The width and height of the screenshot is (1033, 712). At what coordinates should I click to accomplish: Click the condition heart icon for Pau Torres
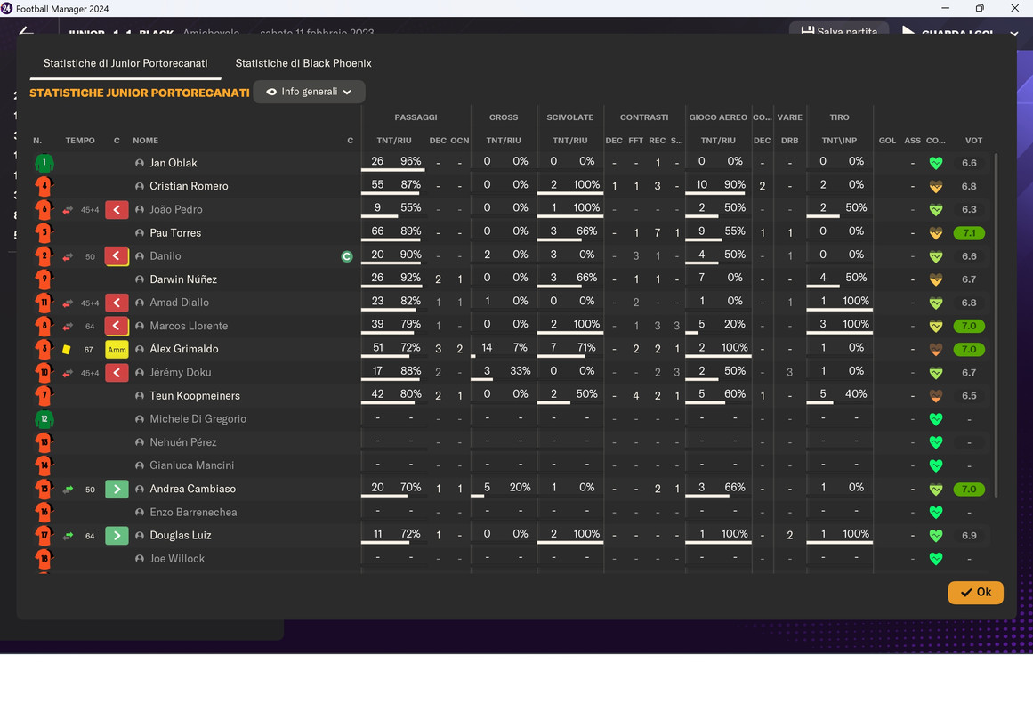935,233
